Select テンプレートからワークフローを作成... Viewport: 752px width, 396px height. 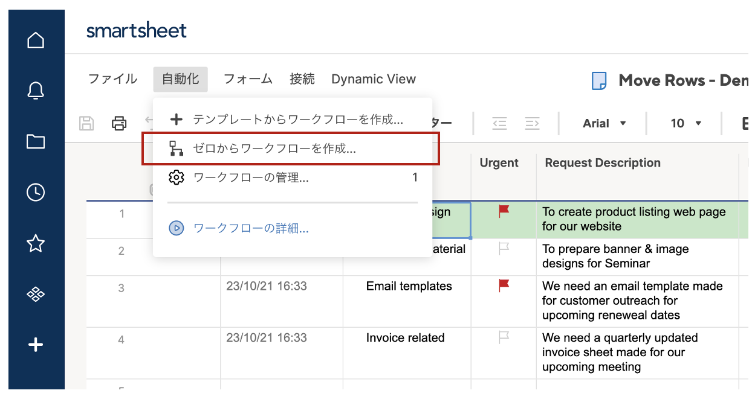(x=293, y=120)
